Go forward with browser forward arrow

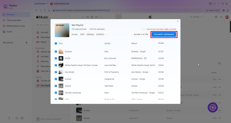click(x=41, y=10)
